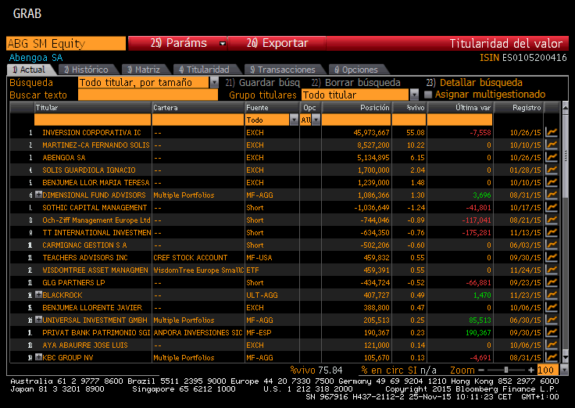
Task: Open chart icon for MARTINEZ-CA FERNANDO SOLIS row
Action: 551,145
